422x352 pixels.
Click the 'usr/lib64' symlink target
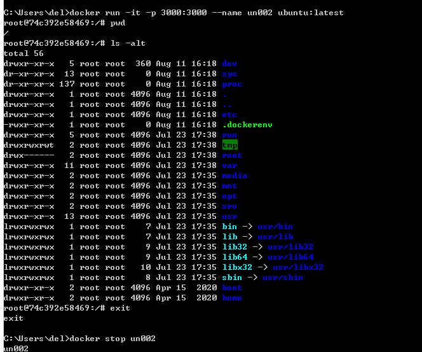(x=290, y=257)
